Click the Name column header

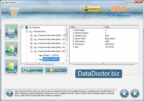(x=87, y=27)
